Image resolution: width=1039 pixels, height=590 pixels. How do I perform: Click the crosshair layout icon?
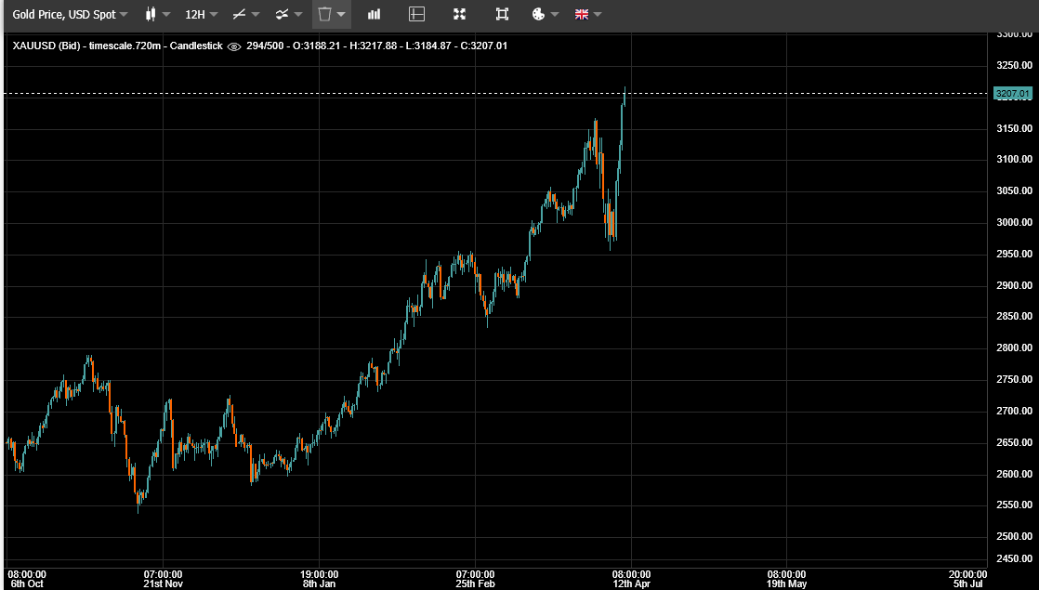(416, 14)
